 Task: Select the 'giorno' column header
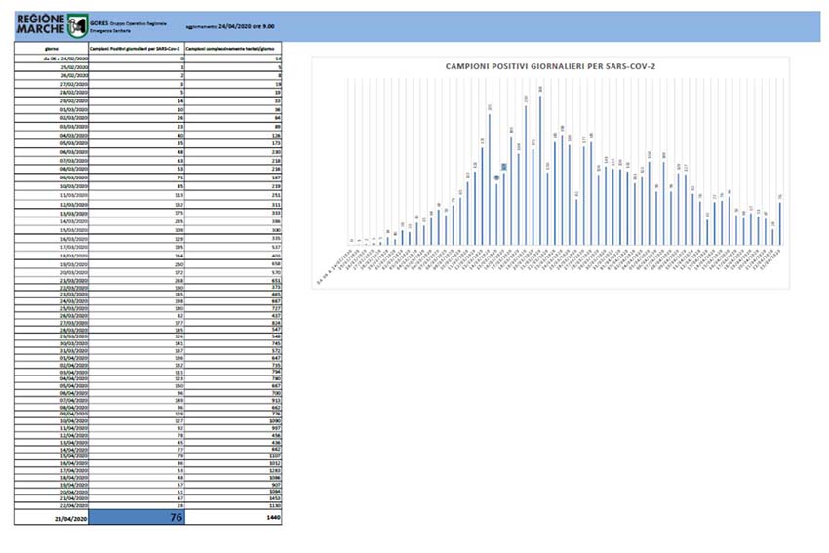click(51, 47)
